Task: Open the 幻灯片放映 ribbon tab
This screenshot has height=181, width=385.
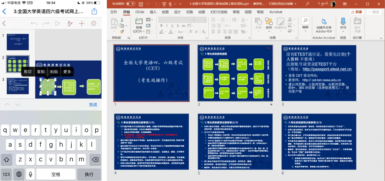Action: [x=218, y=12]
